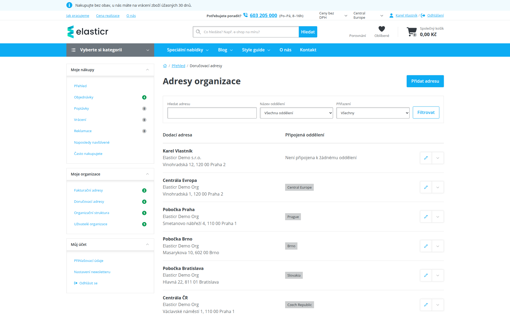Open Název oddělení select box
Viewport: 510px width, 332px height.
296,113
